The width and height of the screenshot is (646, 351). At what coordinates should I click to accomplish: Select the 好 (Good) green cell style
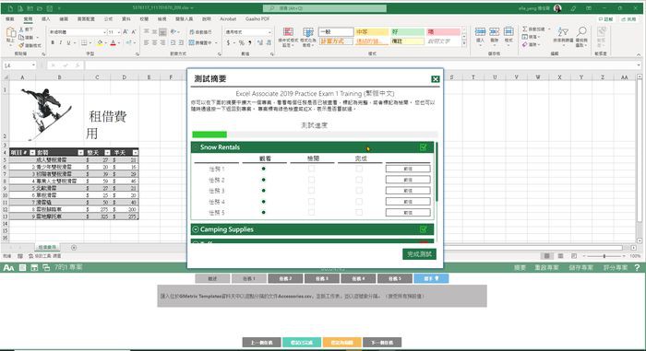(x=407, y=31)
